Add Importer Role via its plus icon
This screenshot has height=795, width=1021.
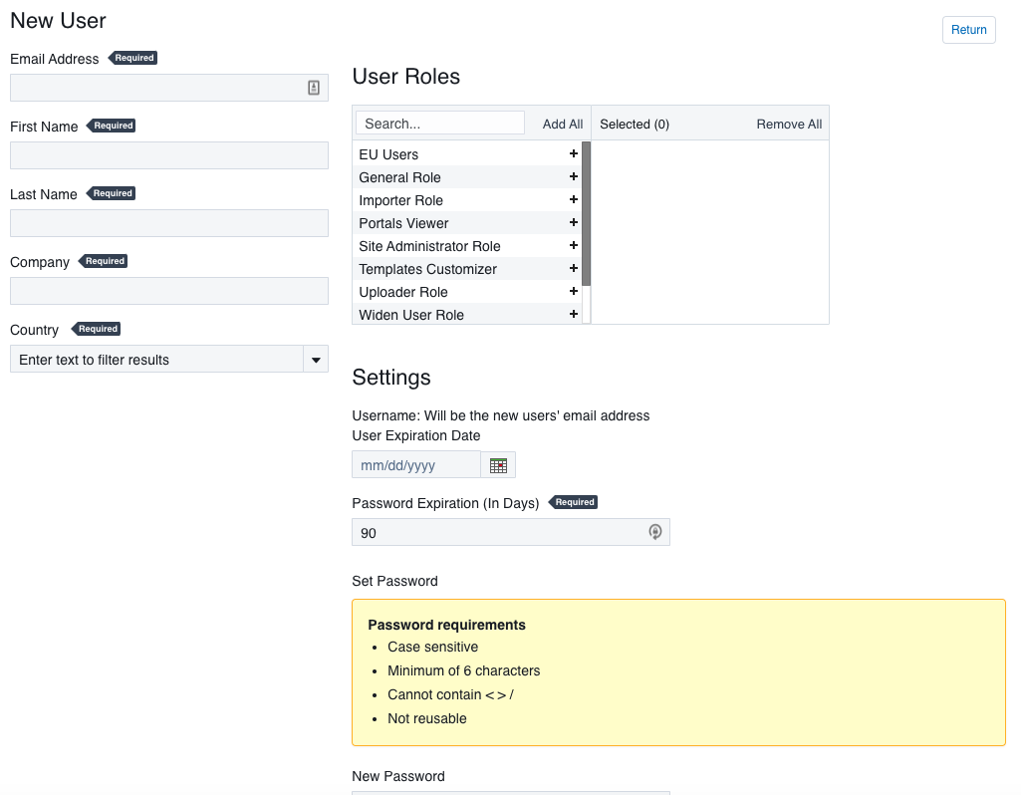pos(573,200)
